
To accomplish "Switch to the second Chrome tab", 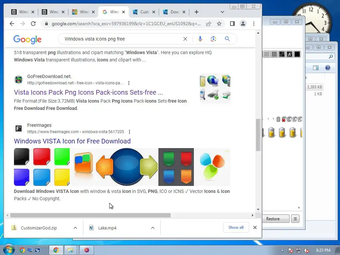I will (x=50, y=12).
